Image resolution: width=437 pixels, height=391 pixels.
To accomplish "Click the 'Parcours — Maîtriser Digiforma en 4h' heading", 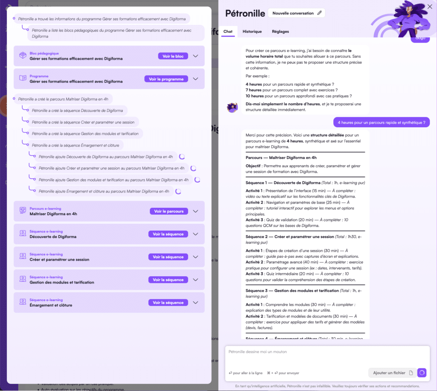I will 281,158.
